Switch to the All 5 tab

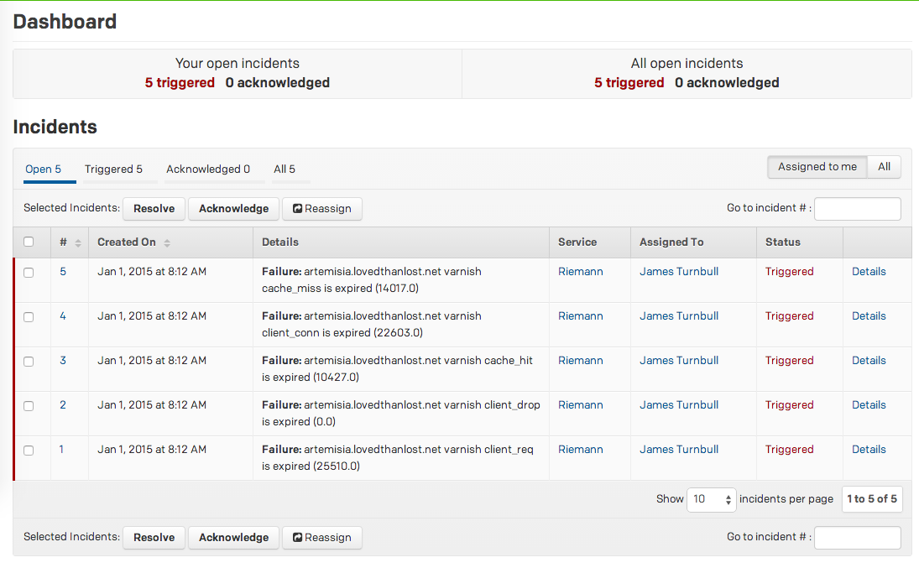point(285,169)
